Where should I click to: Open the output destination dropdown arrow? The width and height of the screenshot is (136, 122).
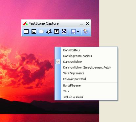78,32
